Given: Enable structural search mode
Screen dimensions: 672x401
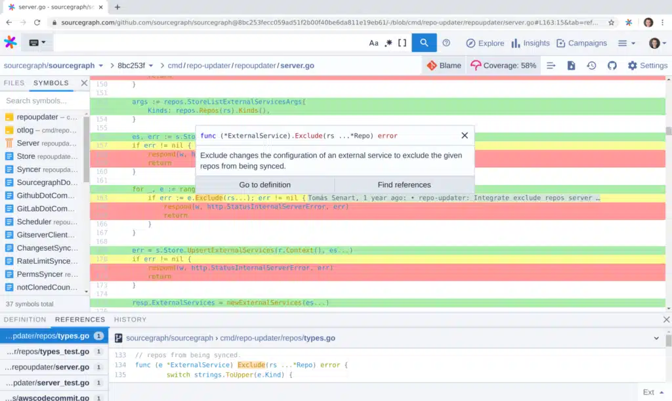Looking at the screenshot, I should pos(402,43).
